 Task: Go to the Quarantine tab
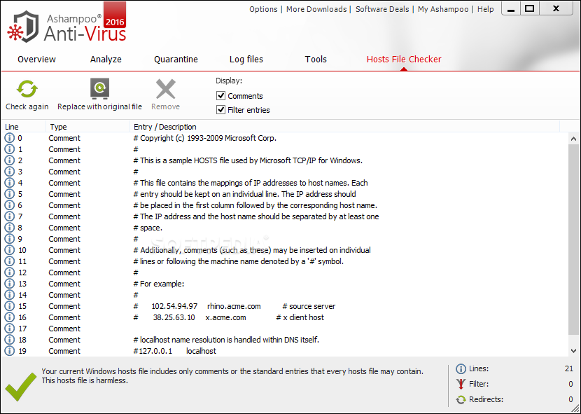[x=176, y=60]
